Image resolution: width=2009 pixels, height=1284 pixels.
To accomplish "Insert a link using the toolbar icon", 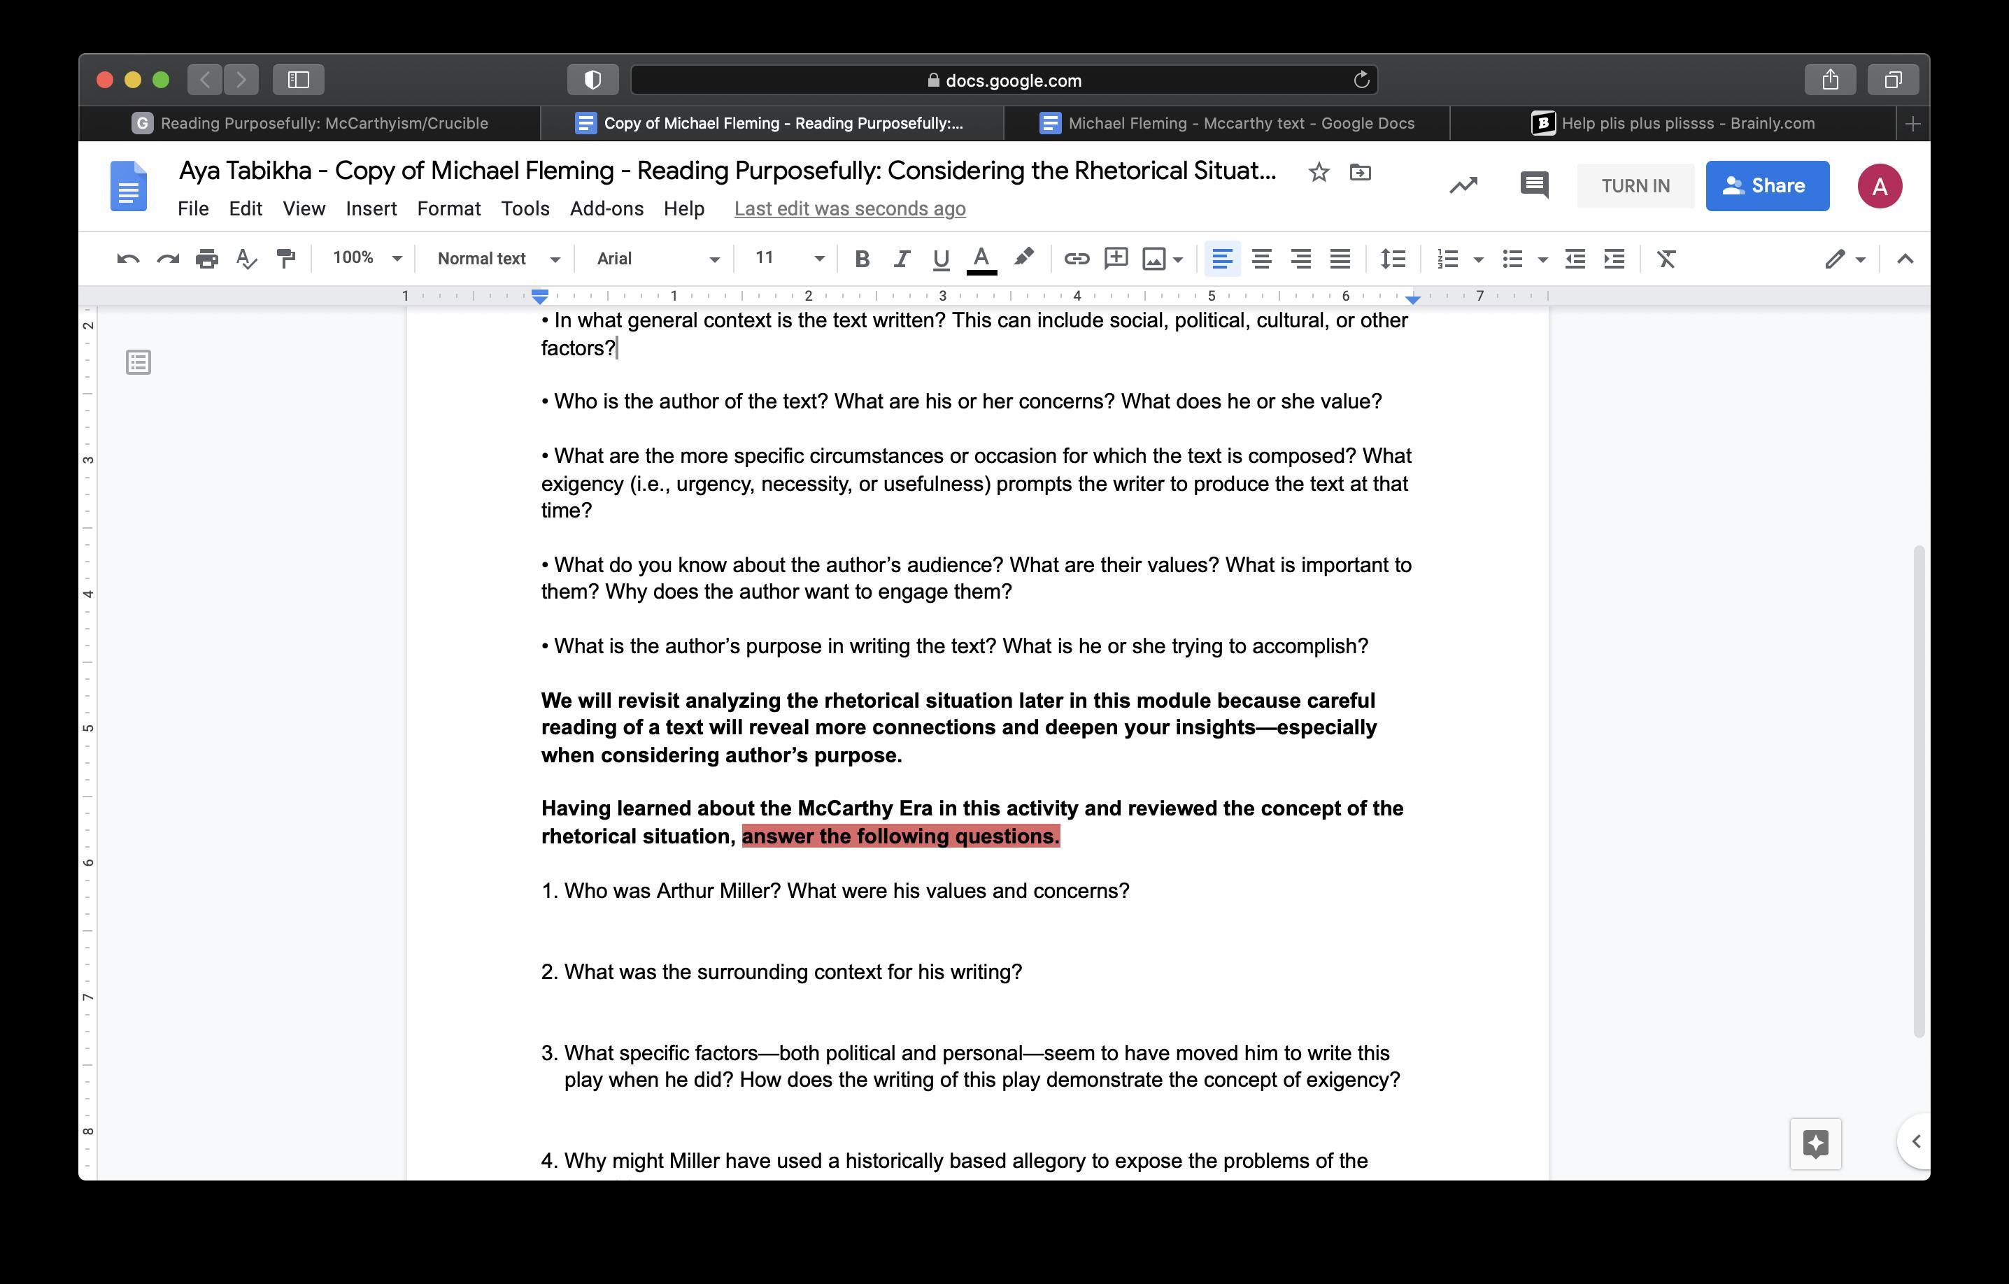I will click(x=1077, y=259).
